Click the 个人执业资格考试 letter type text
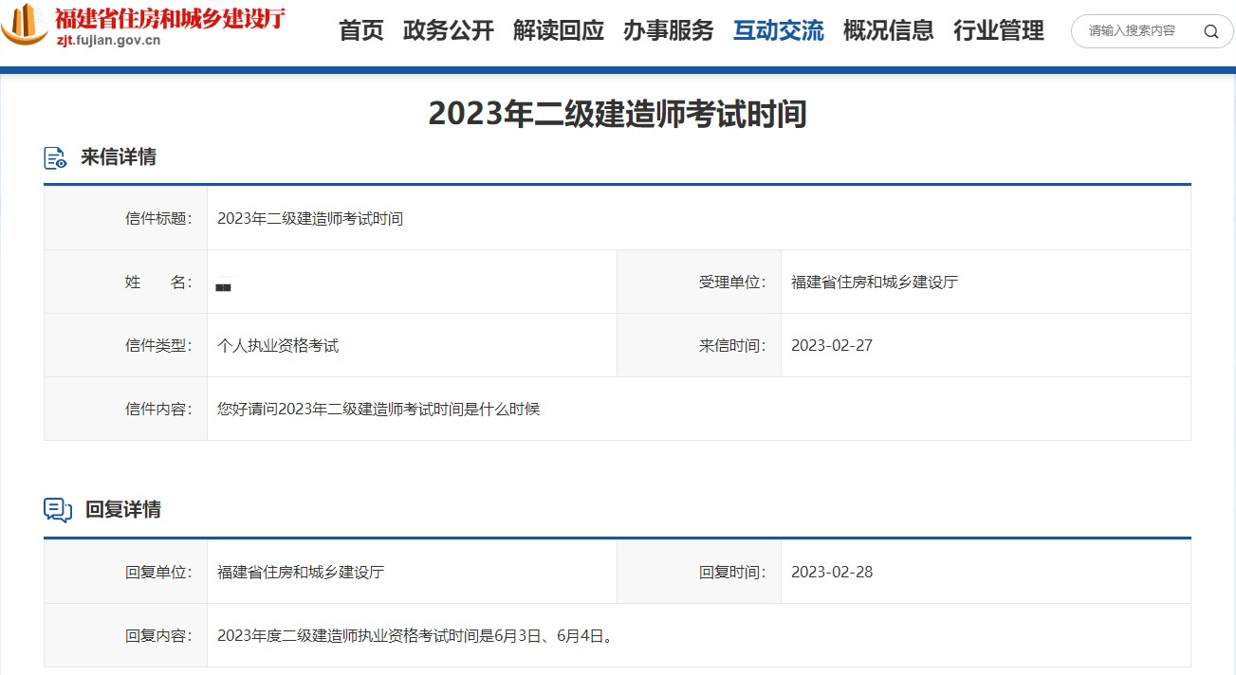Screen dimensions: 1236x675 (x=277, y=344)
